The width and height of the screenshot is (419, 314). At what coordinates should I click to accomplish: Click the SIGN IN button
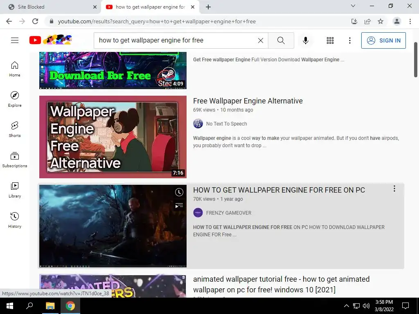pos(383,40)
